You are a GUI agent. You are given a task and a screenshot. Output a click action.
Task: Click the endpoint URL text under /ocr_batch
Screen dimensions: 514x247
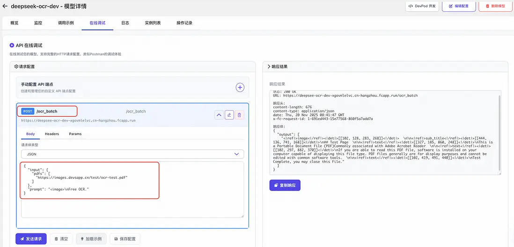[78, 120]
